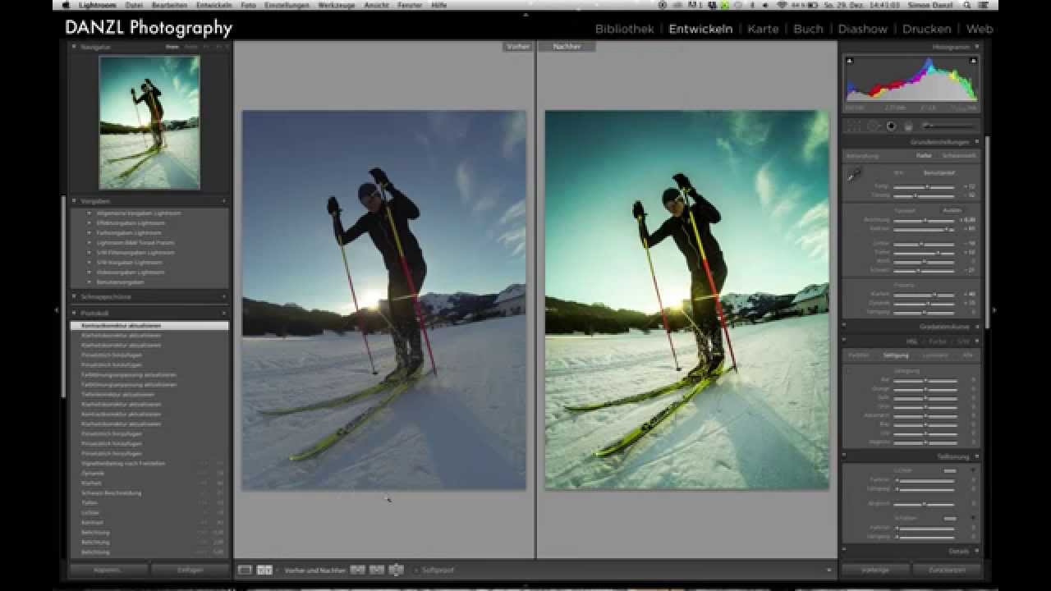Toggle the Details panel on/off switch
The image size is (1051, 591).
(x=844, y=551)
